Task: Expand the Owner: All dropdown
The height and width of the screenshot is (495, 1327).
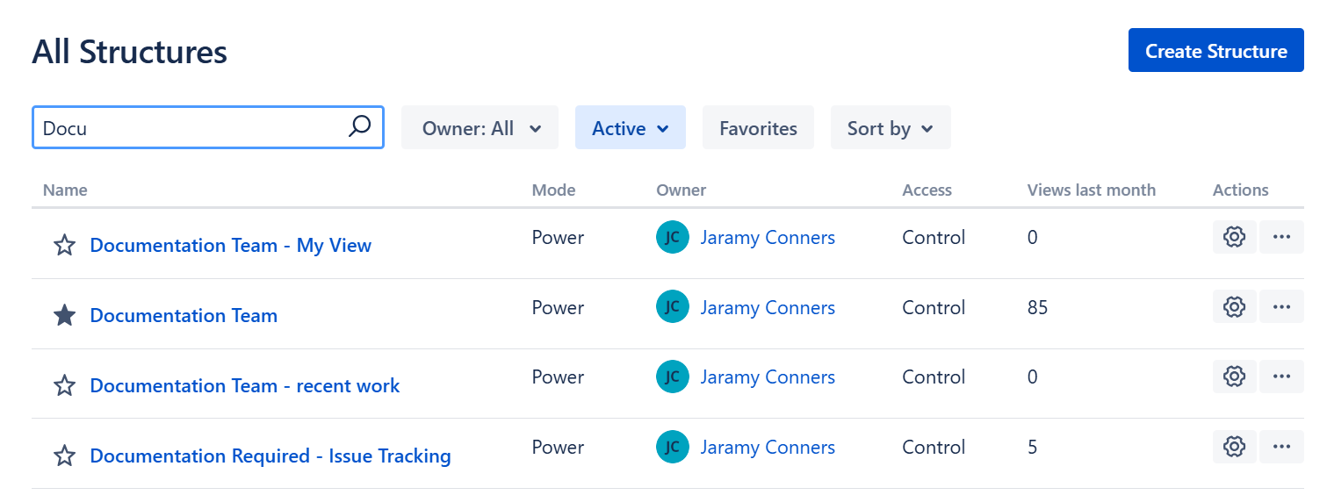Action: [x=480, y=128]
